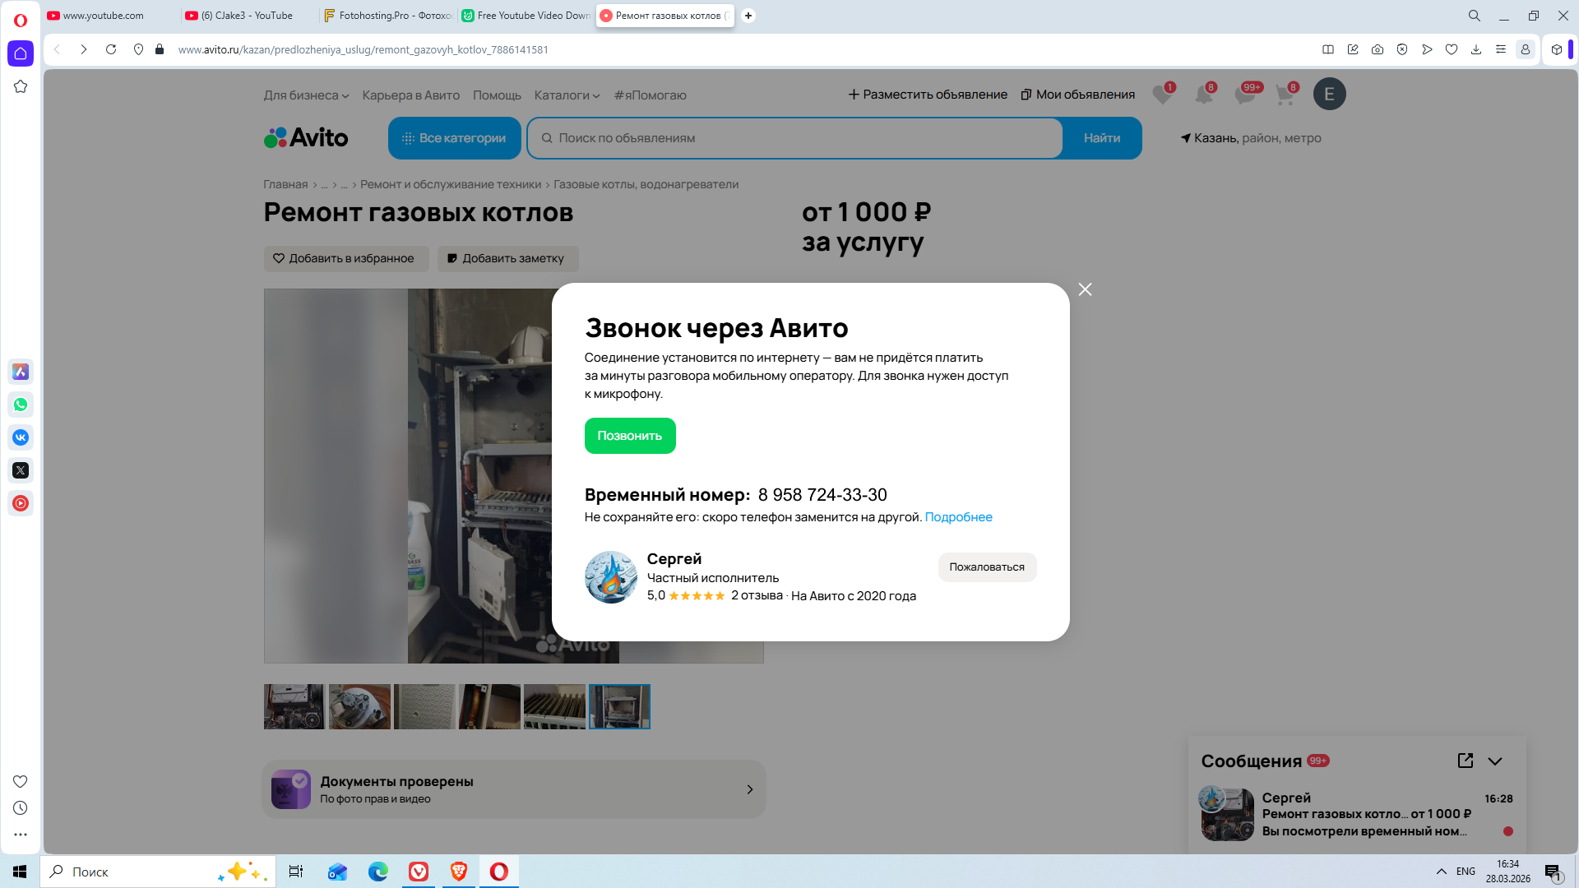The width and height of the screenshot is (1579, 888).
Task: Select the last photo thumbnail
Action: [619, 706]
